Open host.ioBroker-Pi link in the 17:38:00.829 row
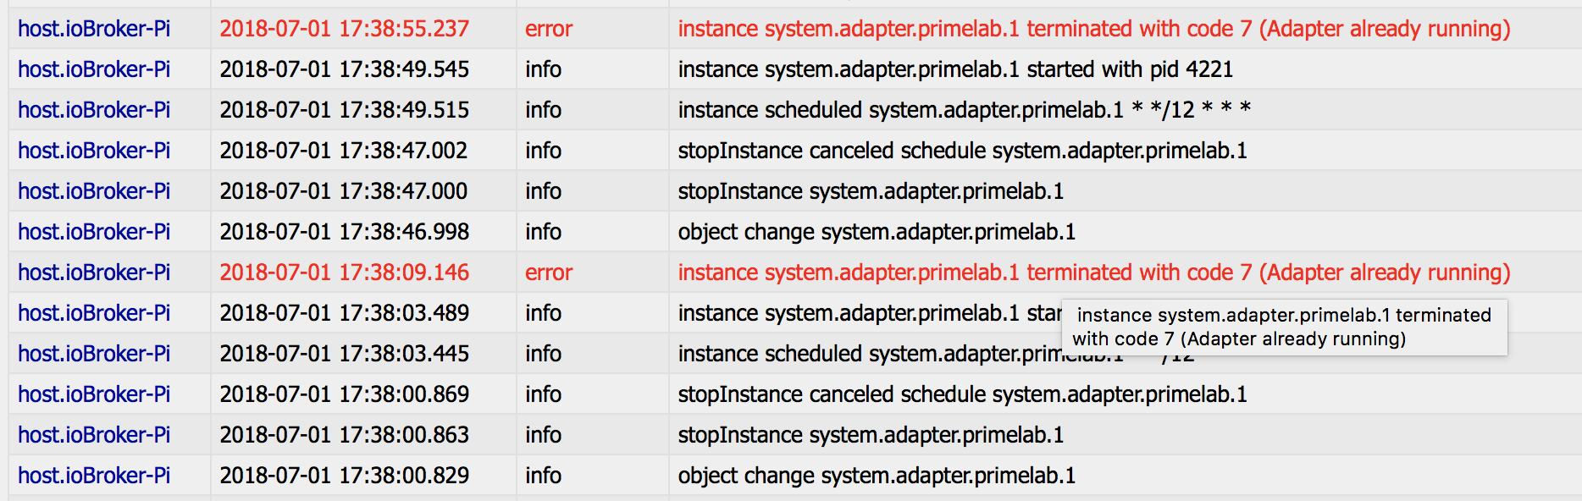The width and height of the screenshot is (1582, 501). coord(94,476)
